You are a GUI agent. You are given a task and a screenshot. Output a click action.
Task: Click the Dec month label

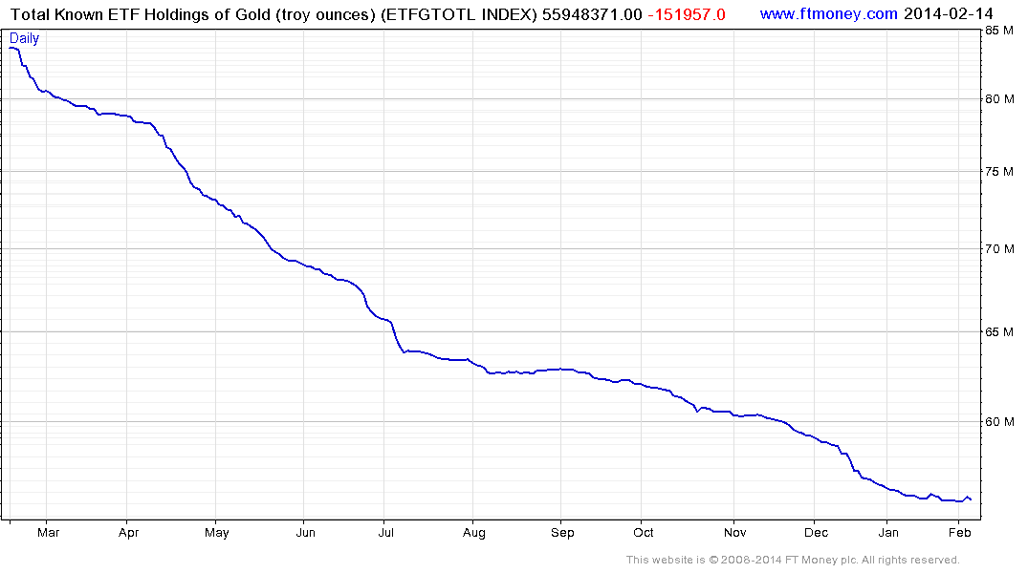817,532
